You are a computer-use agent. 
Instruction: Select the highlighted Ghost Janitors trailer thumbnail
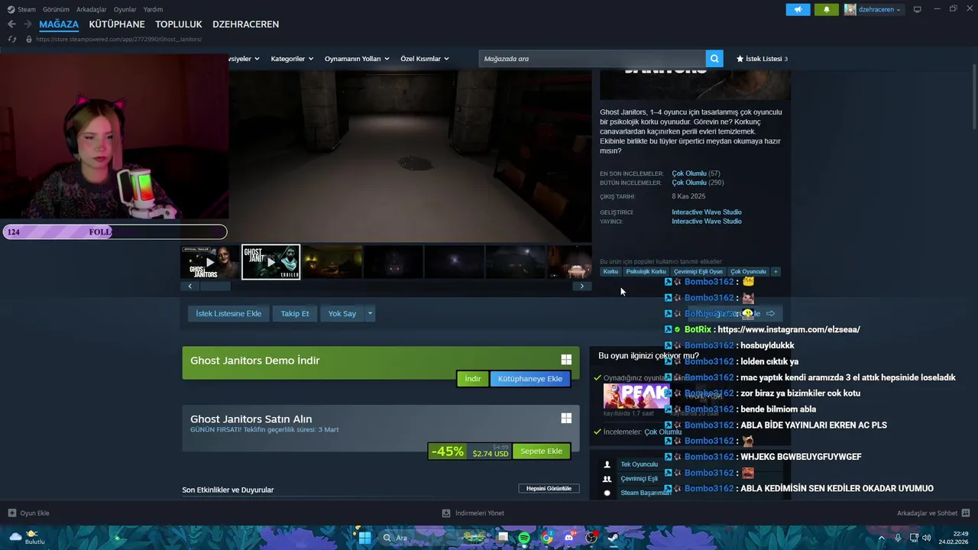[271, 262]
